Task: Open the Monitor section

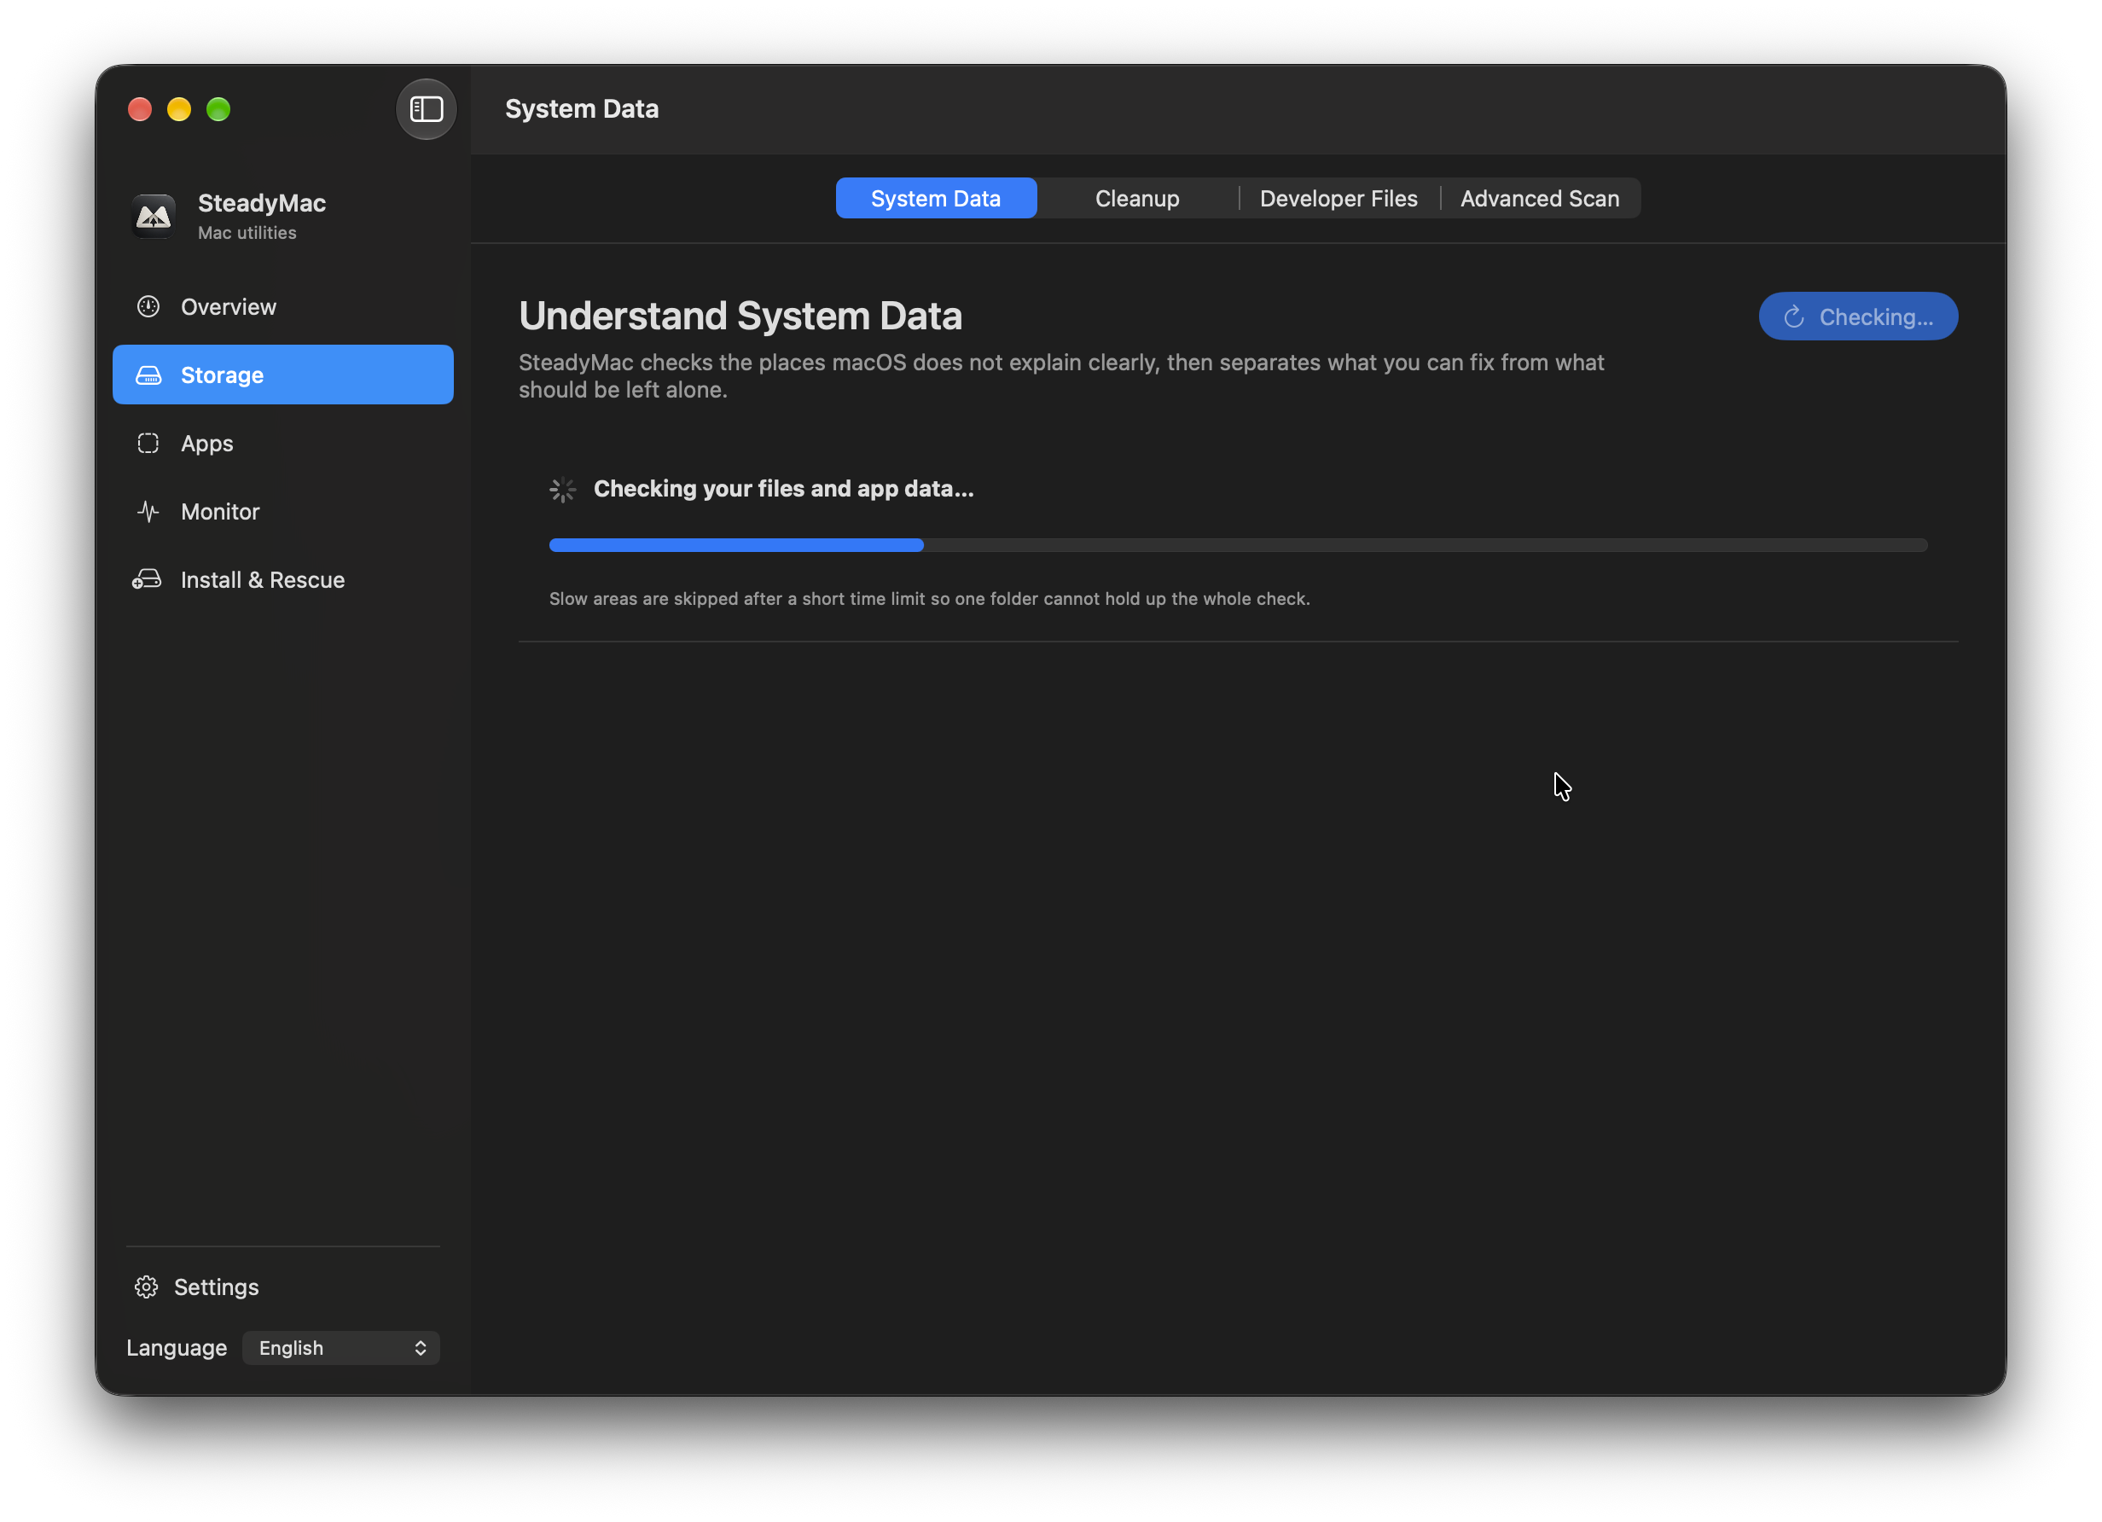Action: [x=282, y=512]
